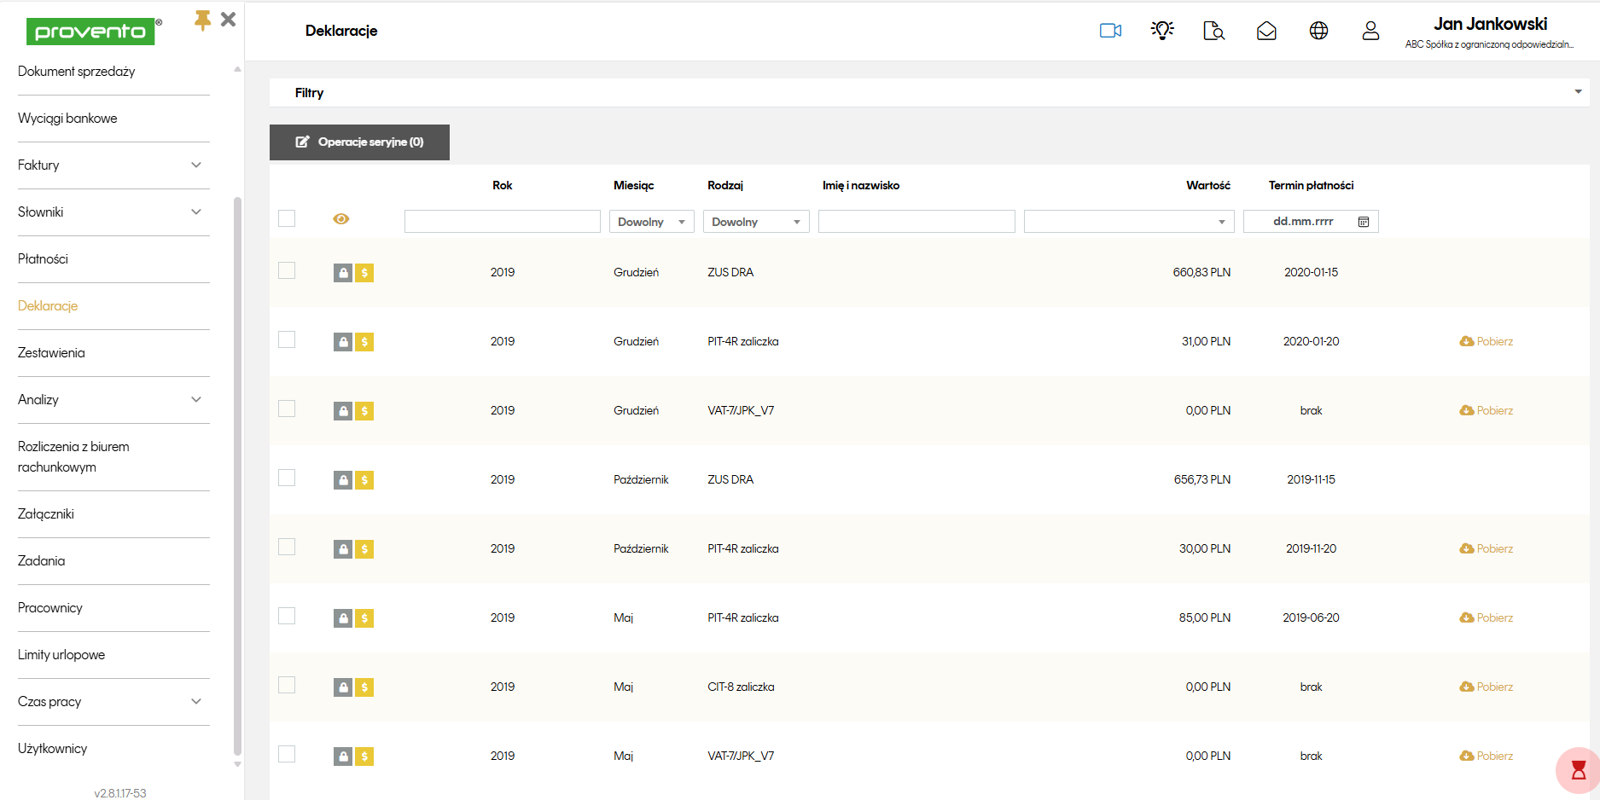1600x800 pixels.
Task: Open the user profile icon
Action: (1370, 31)
